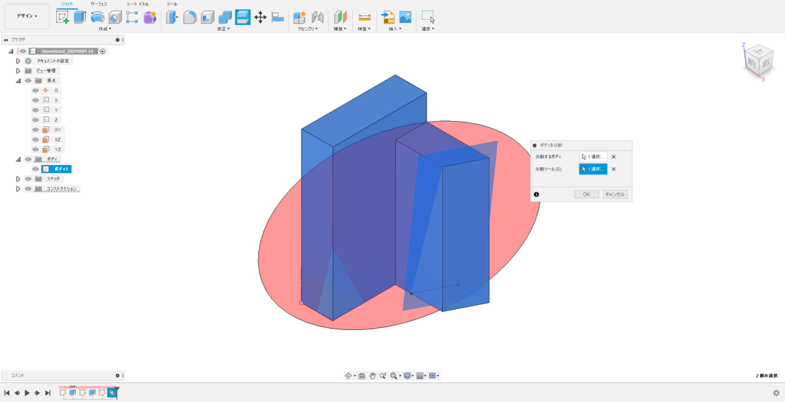Click the 分割ツール(S) highlighted selection field
785x402 pixels.
click(593, 169)
